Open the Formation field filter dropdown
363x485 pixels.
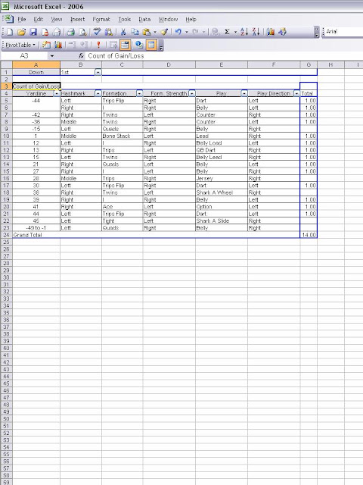[x=139, y=93]
